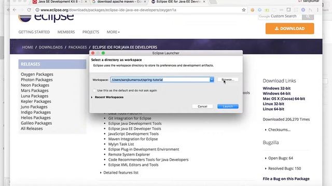332x186 pixels.
Task: Click 'JavaScript Development Tools' list item
Action: tap(133, 134)
